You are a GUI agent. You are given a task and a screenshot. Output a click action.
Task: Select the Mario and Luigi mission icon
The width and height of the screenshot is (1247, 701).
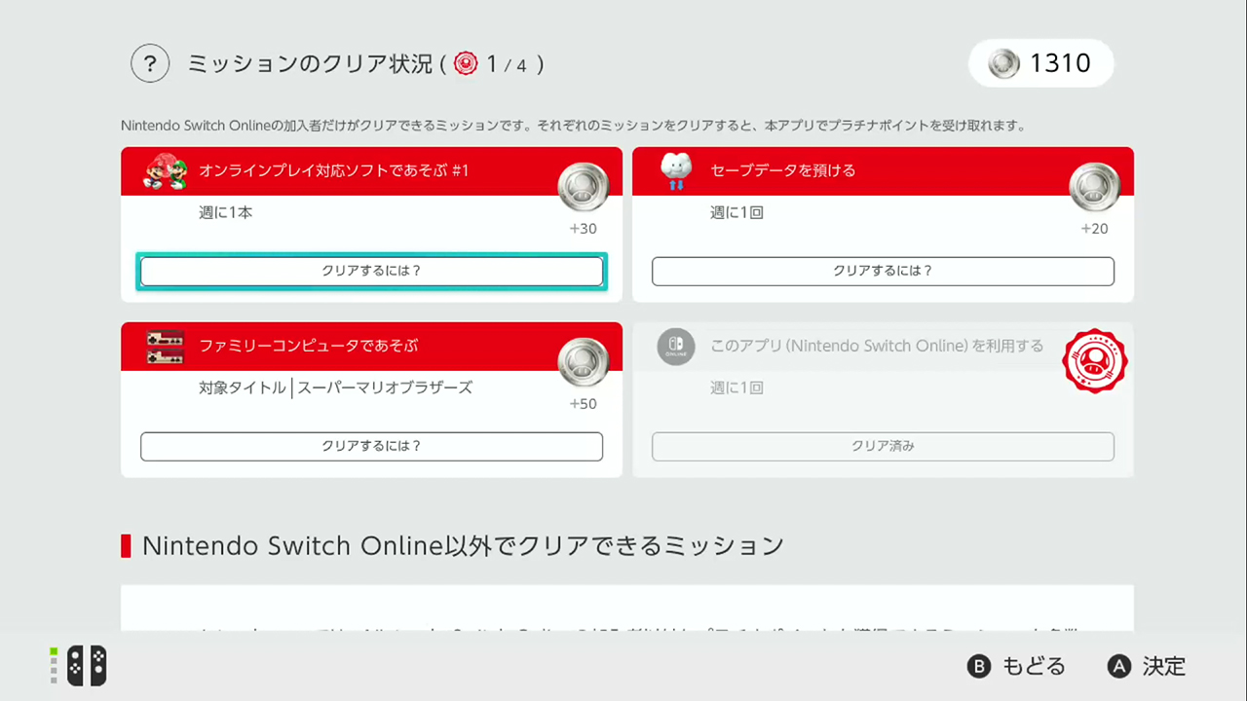pyautogui.click(x=166, y=171)
